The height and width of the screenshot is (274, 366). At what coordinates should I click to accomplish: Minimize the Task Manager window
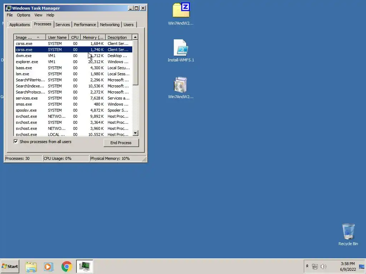point(130,8)
